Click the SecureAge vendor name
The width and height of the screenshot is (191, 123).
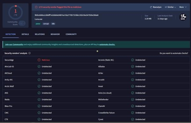tap(9, 60)
